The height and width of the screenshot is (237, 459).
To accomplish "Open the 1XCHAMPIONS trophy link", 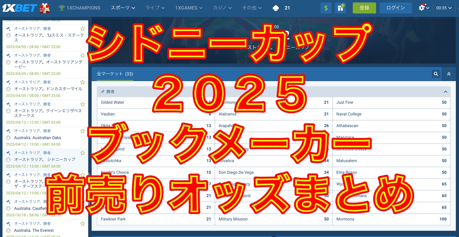I will point(80,8).
